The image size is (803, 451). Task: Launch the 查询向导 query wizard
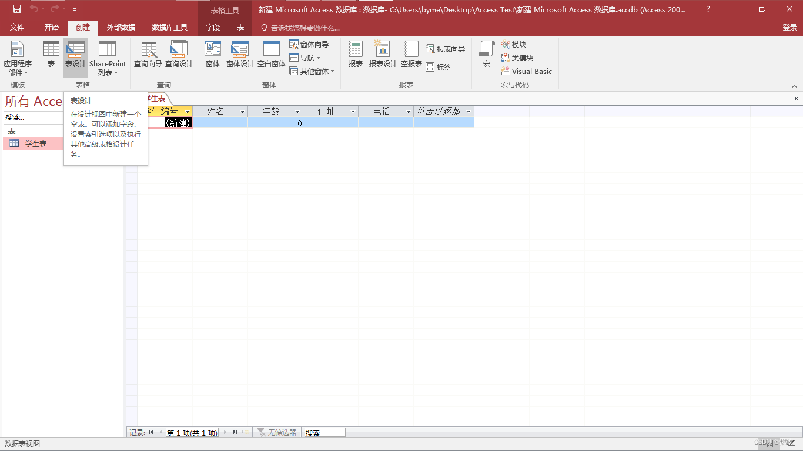148,55
